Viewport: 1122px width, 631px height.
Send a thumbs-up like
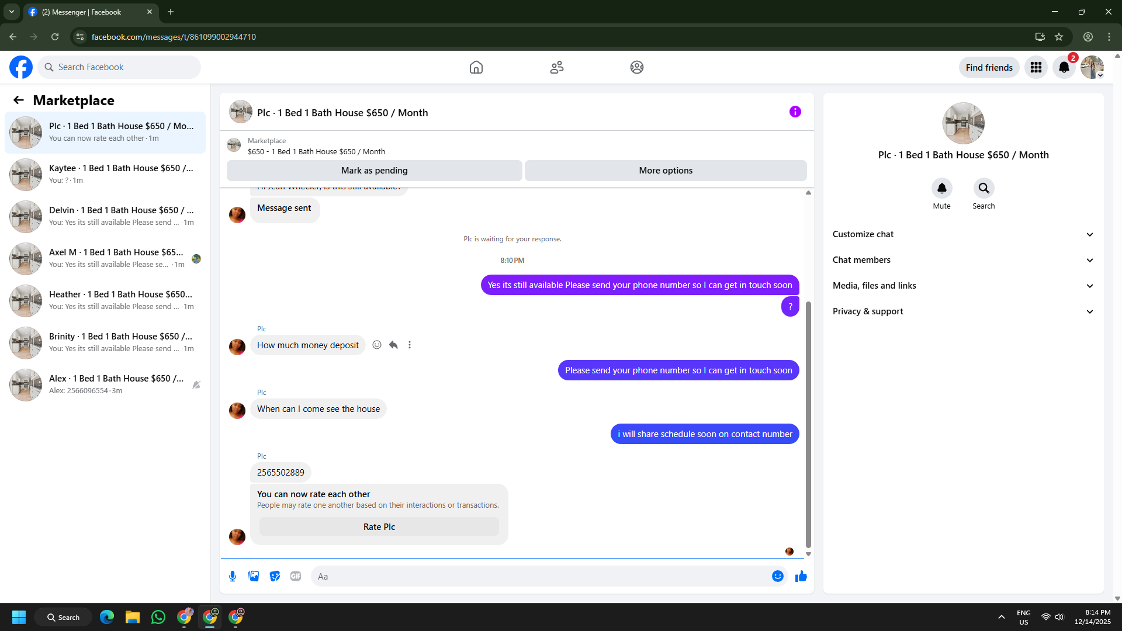[x=801, y=576]
